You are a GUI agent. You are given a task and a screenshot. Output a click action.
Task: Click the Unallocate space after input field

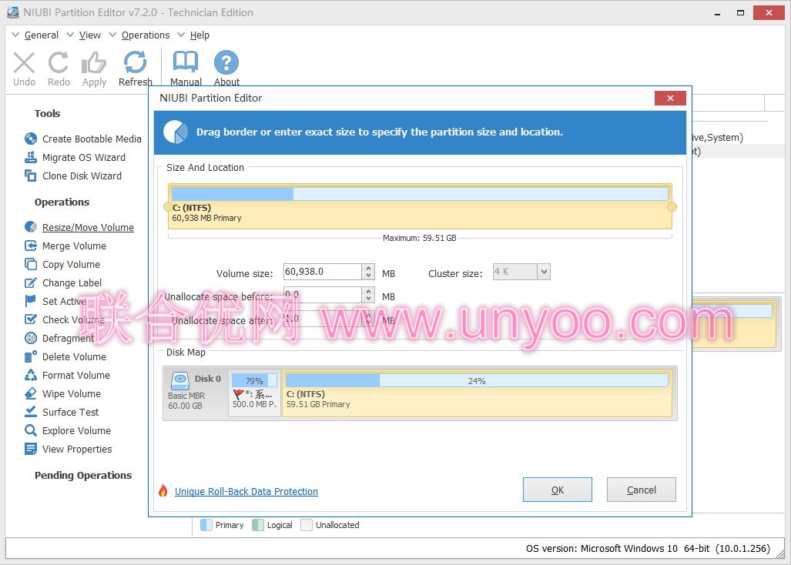pyautogui.click(x=323, y=319)
